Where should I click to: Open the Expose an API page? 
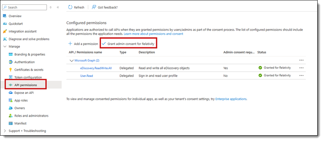click(24, 93)
